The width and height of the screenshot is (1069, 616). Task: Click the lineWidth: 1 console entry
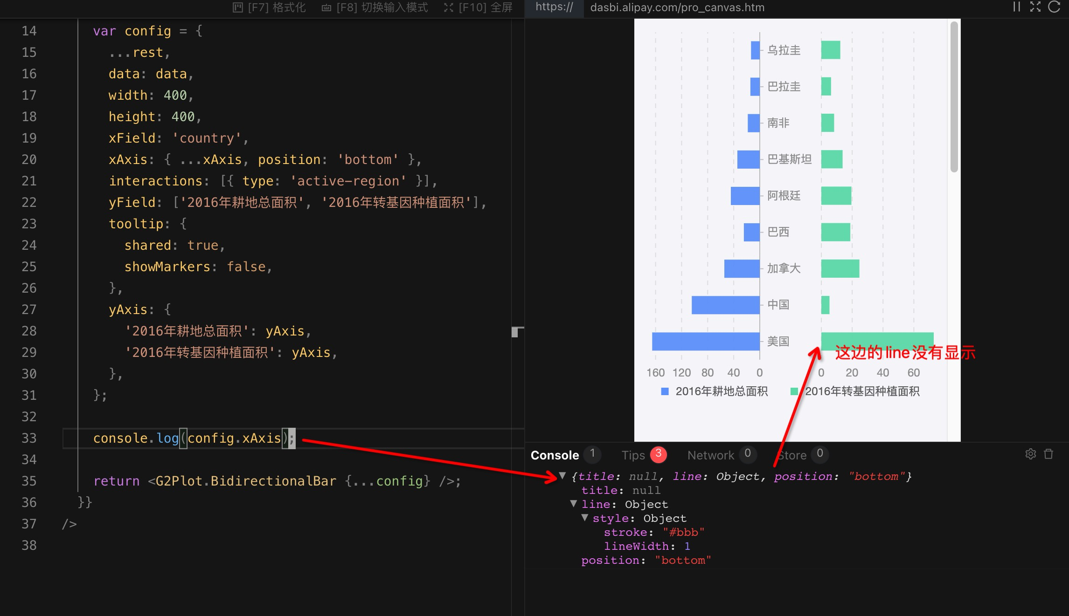tap(647, 546)
